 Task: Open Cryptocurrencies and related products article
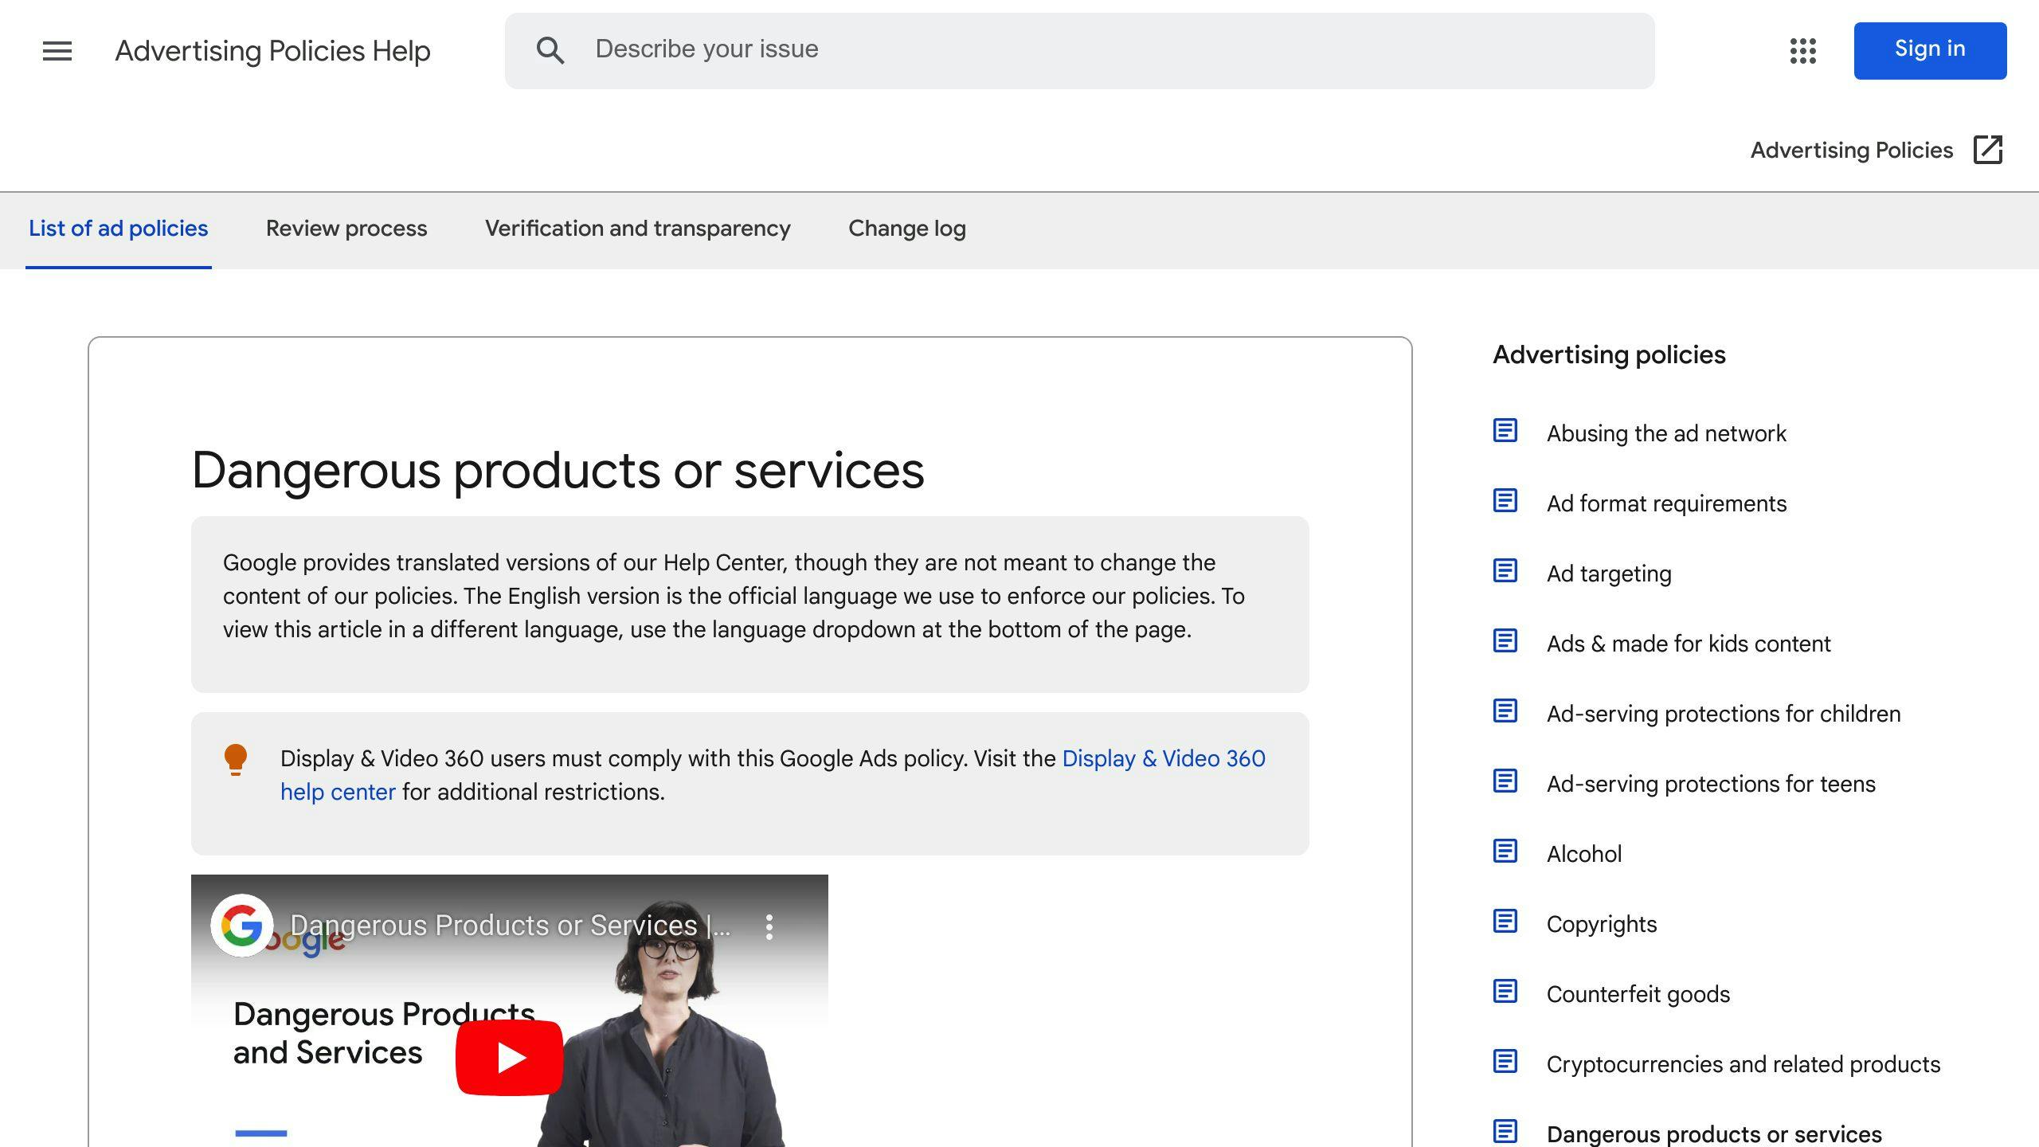coord(1744,1064)
